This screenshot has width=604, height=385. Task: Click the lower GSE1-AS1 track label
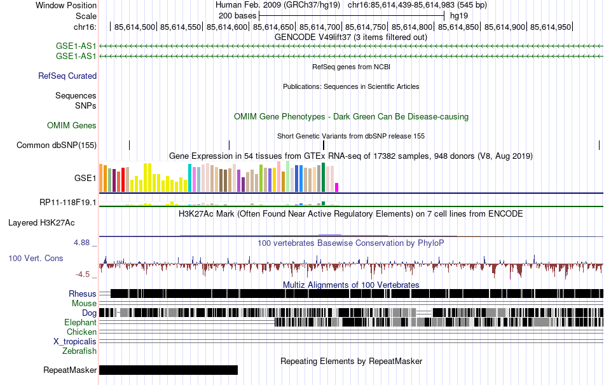76,56
